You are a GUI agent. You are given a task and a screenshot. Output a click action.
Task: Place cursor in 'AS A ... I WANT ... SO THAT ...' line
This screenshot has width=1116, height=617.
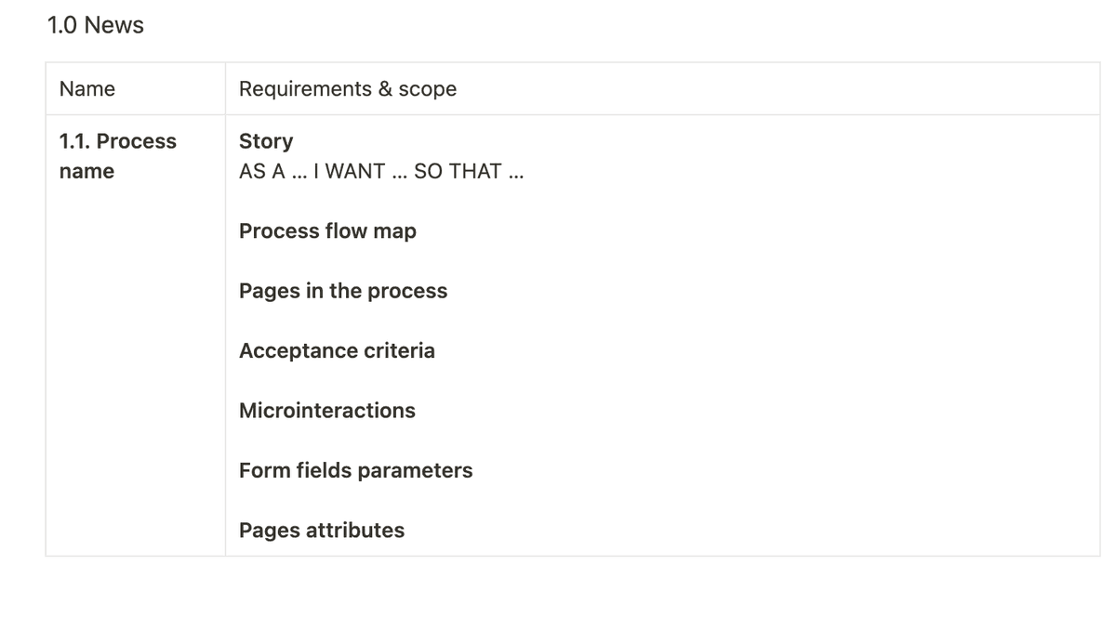(x=381, y=171)
